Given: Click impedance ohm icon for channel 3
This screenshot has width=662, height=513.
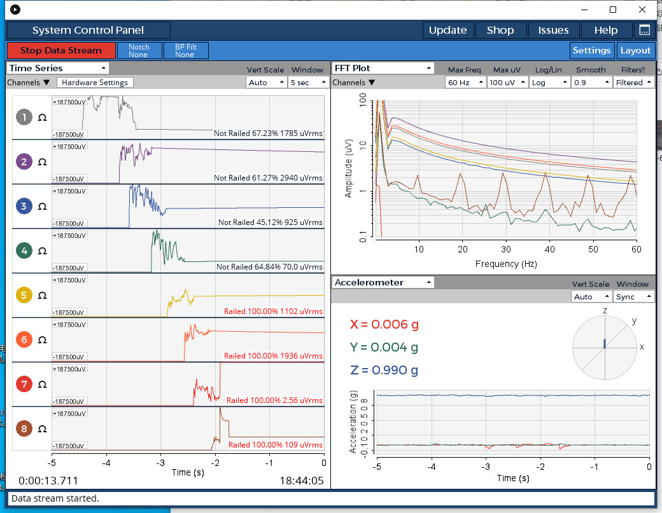Looking at the screenshot, I should click(42, 207).
